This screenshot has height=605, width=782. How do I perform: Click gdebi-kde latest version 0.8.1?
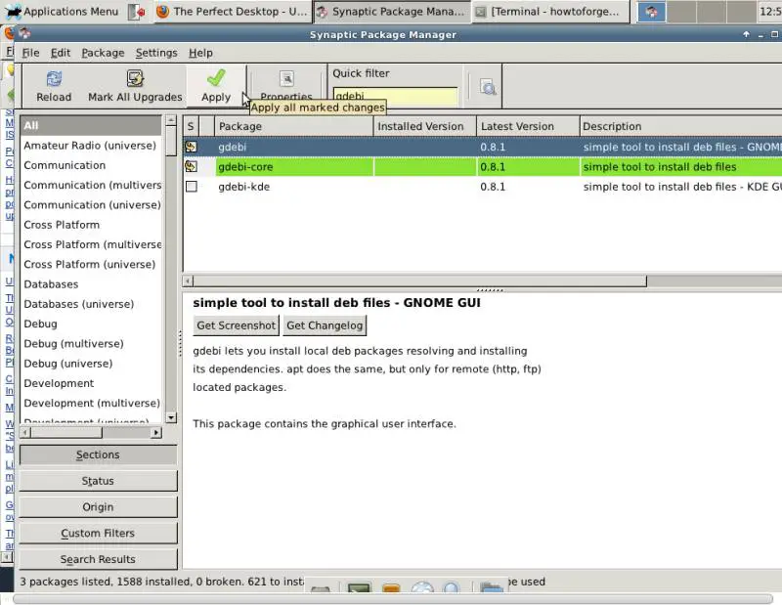493,187
